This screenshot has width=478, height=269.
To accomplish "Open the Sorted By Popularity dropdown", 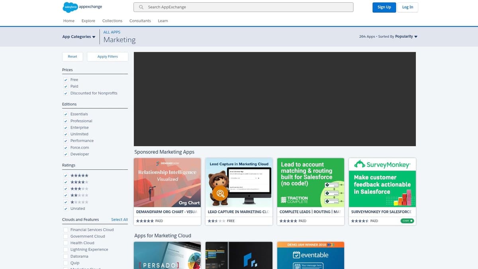I will pyautogui.click(x=405, y=36).
